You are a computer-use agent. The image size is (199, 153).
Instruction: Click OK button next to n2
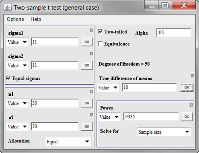(87, 126)
